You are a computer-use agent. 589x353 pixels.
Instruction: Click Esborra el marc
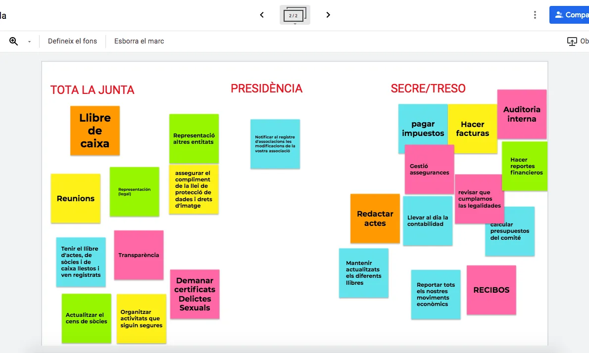click(138, 41)
